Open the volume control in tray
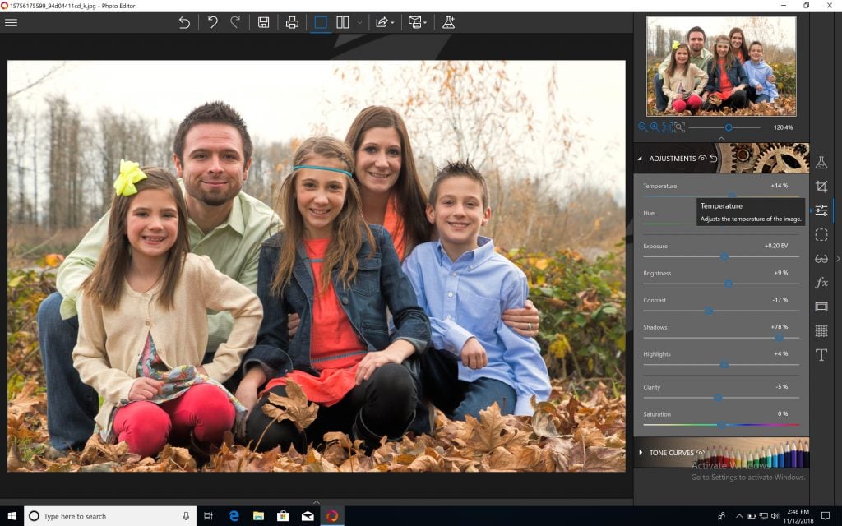The image size is (842, 526). pyautogui.click(x=775, y=516)
